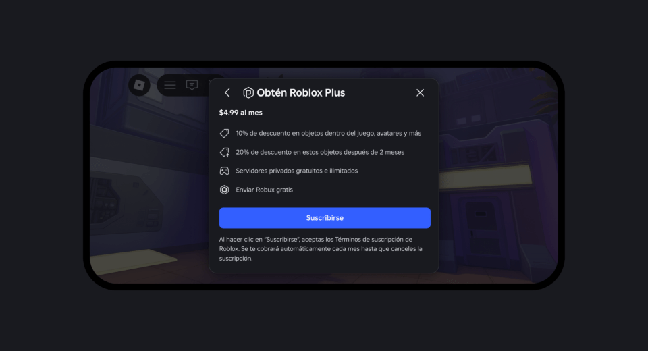Open the hamburger menu icon
648x351 pixels.
(x=170, y=85)
